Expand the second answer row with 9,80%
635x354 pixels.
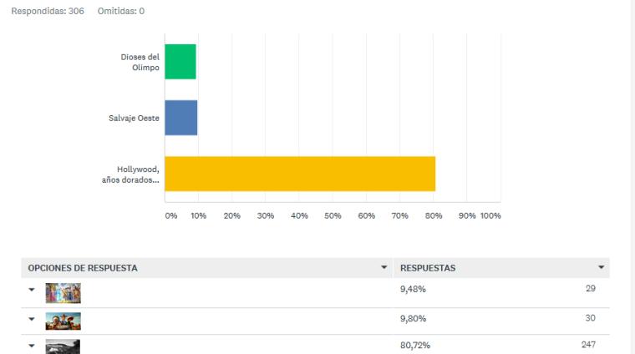click(32, 320)
